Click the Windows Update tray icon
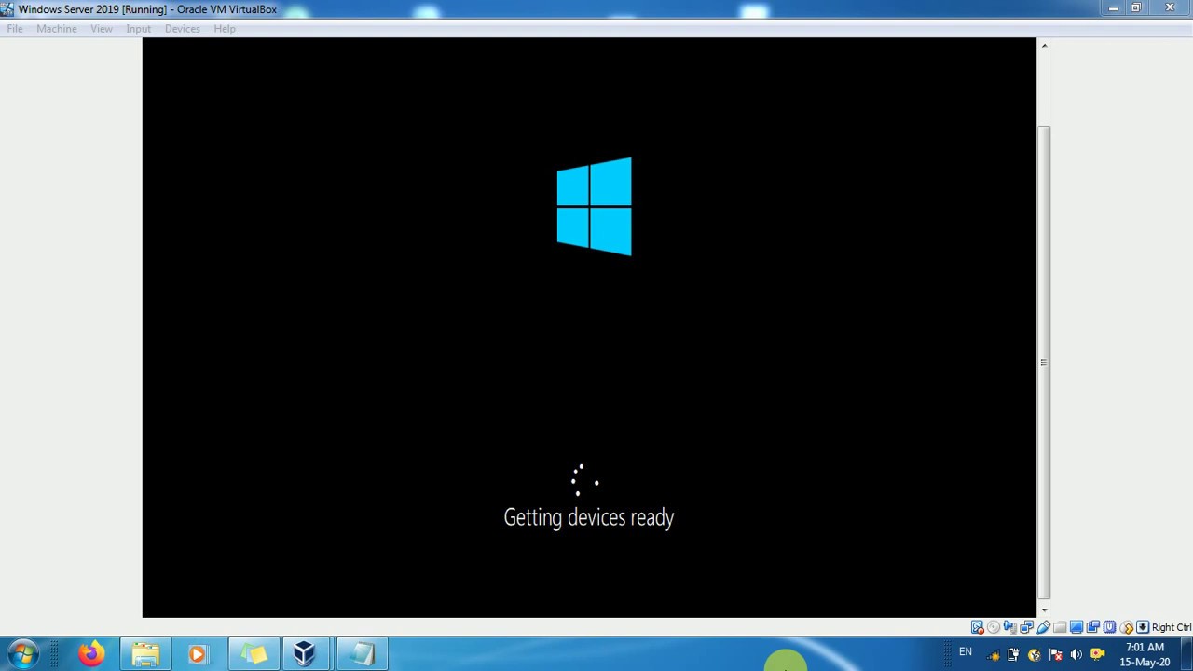This screenshot has height=671, width=1193. click(1034, 654)
